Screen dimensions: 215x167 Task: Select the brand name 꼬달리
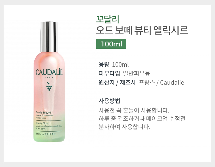(x=107, y=19)
